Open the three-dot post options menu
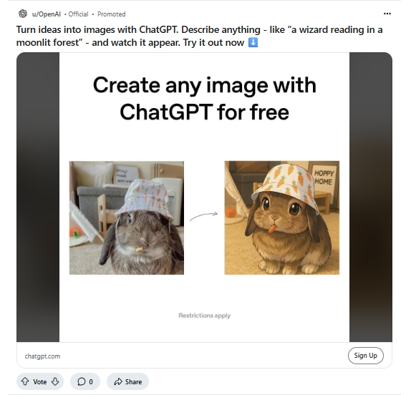The width and height of the screenshot is (411, 395). coord(387,14)
